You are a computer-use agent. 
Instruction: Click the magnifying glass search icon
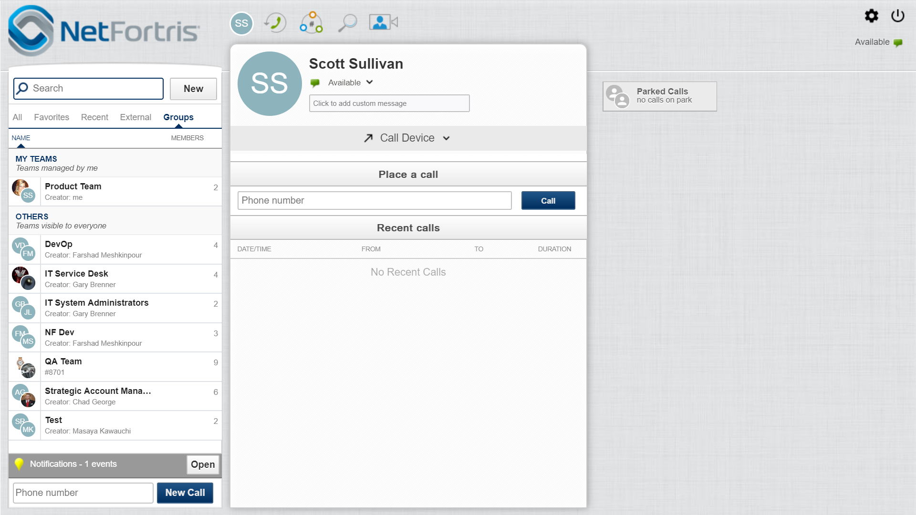[x=347, y=22]
